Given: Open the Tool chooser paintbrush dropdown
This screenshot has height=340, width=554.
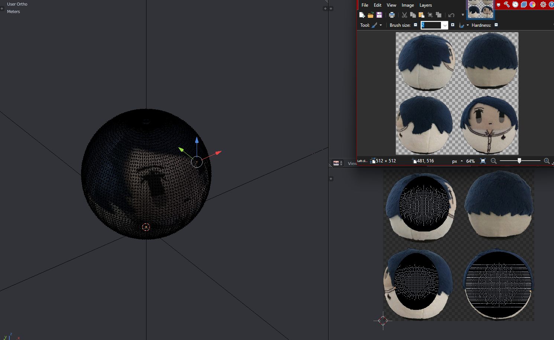Looking at the screenshot, I should point(377,25).
